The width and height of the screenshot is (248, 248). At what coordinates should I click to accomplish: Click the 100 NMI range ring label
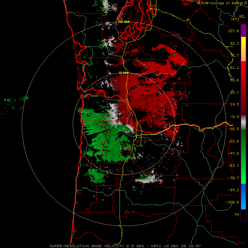(x=124, y=22)
